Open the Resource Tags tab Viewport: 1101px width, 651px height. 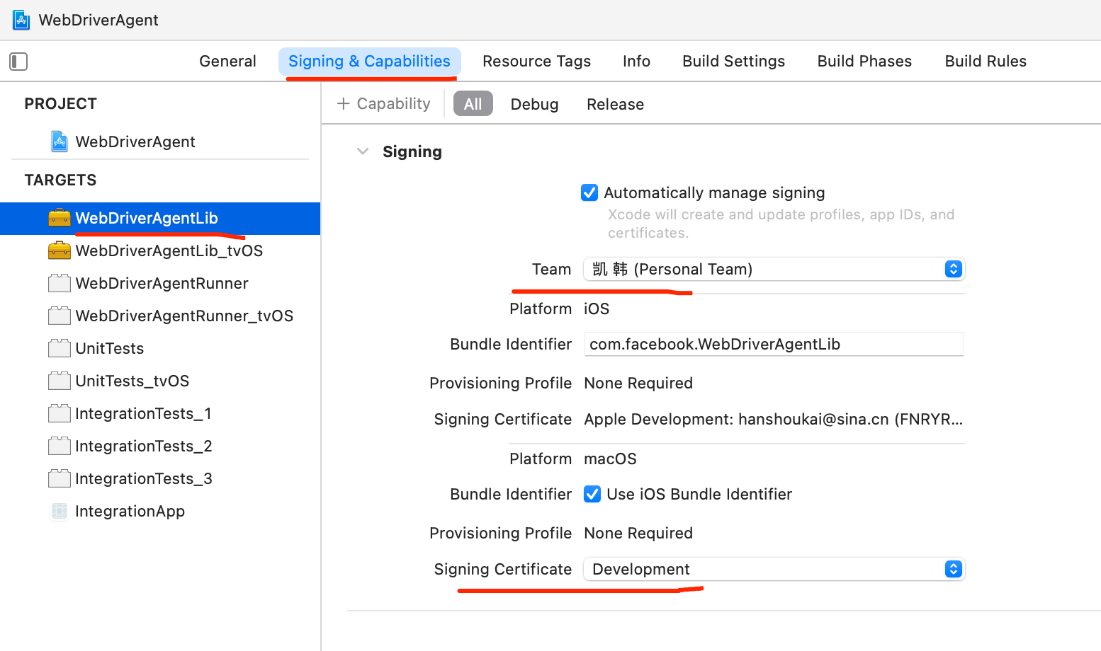pos(536,62)
